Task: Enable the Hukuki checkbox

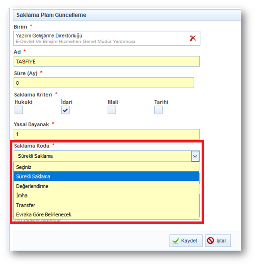Action: point(19,110)
